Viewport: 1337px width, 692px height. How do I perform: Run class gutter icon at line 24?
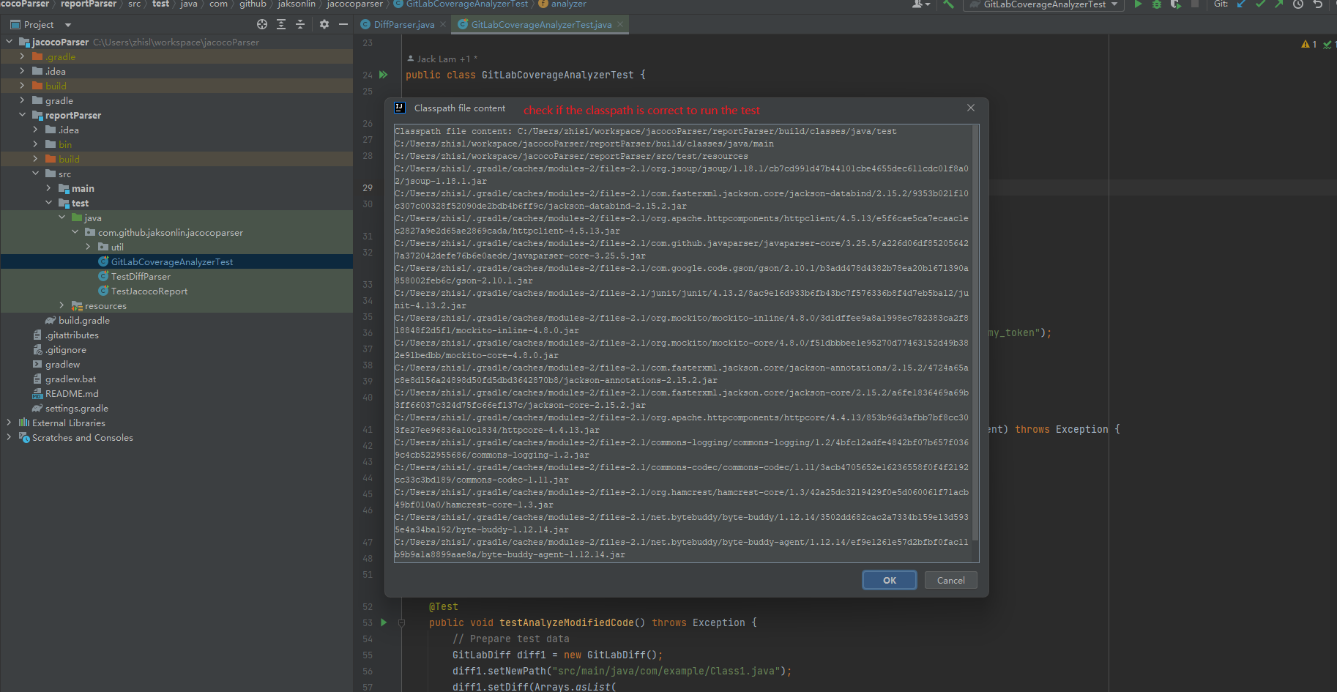pos(383,75)
